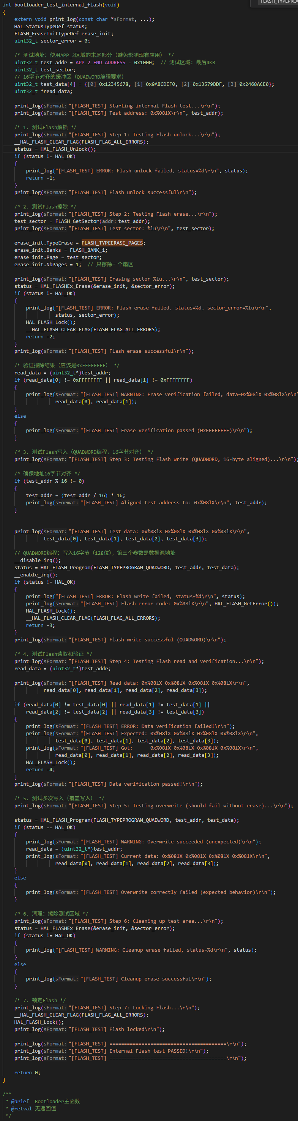Click the @brief doc comment tag

click(x=20, y=1101)
